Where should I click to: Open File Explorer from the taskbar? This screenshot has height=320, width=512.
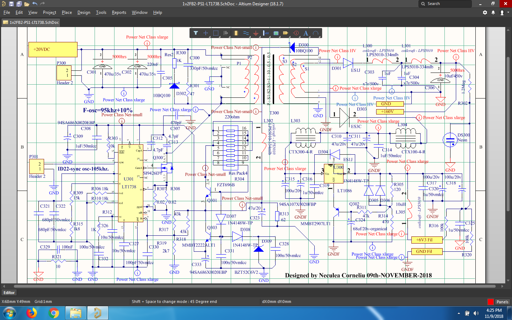point(76,313)
